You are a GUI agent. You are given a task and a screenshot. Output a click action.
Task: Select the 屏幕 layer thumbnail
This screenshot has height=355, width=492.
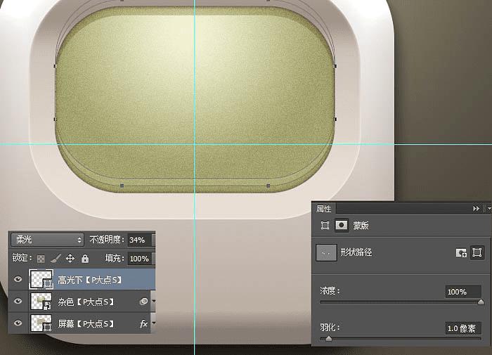(41, 323)
